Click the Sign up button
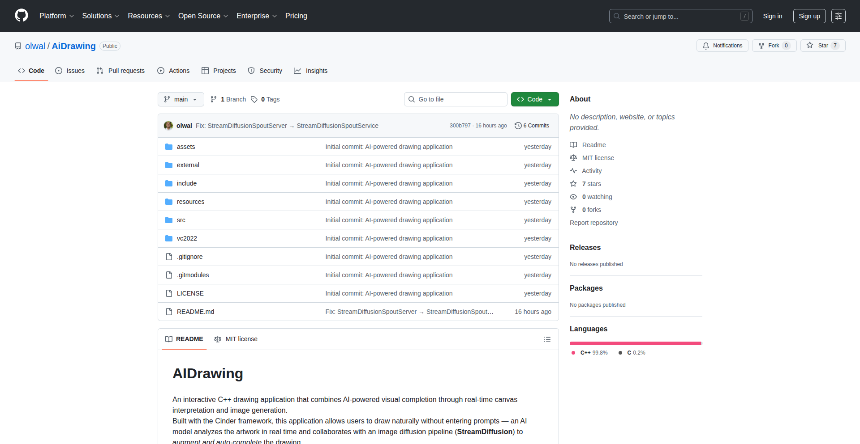Screen dimensions: 860x444 click(x=809, y=16)
